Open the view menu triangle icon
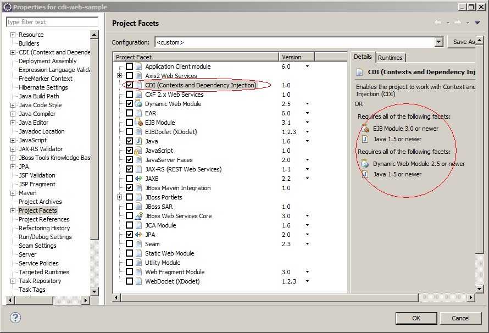Screen dimensions: 489x333 tap(477, 23)
